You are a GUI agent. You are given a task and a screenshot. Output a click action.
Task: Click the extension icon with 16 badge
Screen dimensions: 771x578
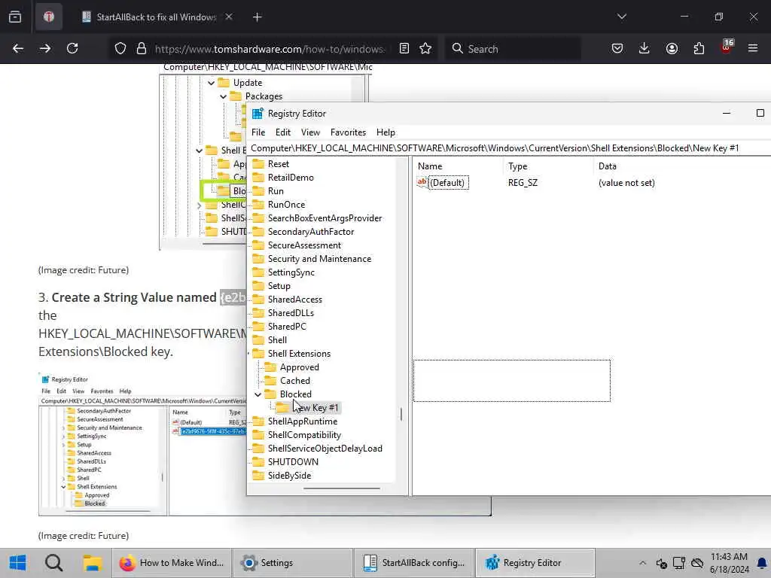(727, 47)
